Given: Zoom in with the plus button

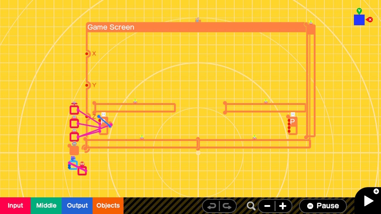Looking at the screenshot, I should click(x=283, y=206).
